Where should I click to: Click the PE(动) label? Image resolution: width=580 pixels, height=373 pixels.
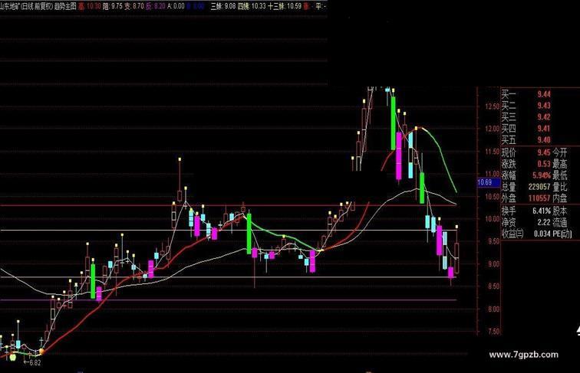[562, 234]
